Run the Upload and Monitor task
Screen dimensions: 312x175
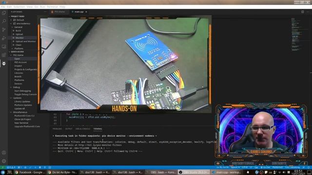(26, 41)
